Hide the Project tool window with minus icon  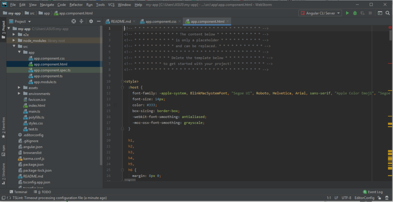(x=98, y=22)
